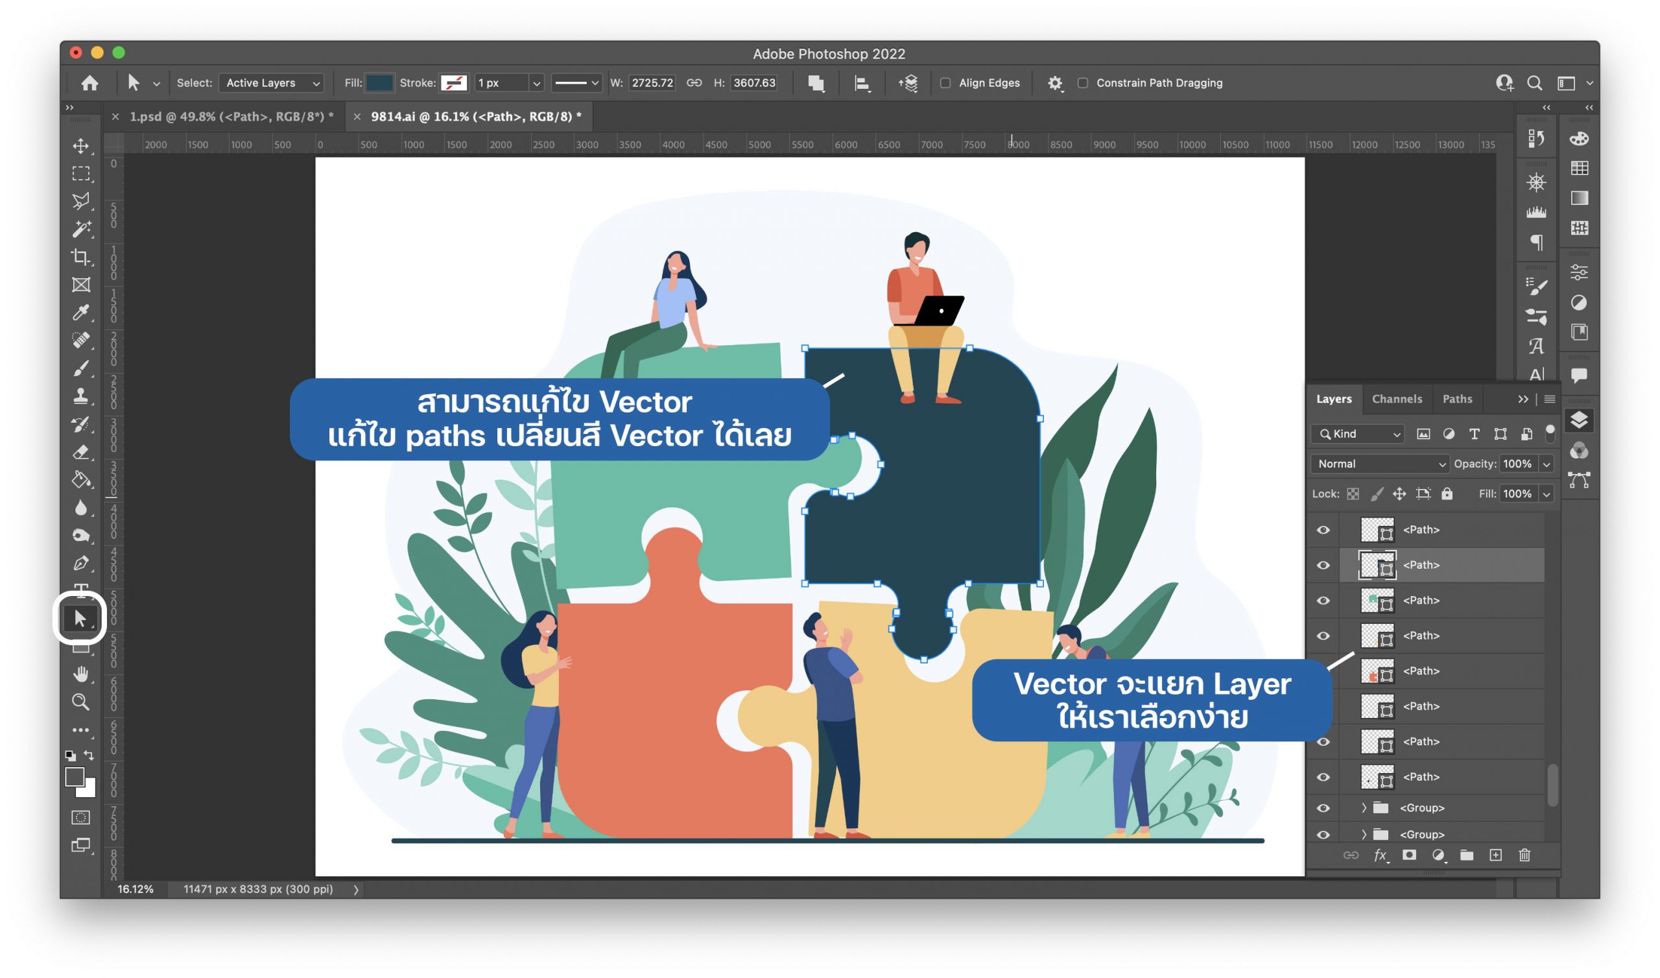Click the Fill color swatch
This screenshot has width=1660, height=978.
(x=379, y=83)
